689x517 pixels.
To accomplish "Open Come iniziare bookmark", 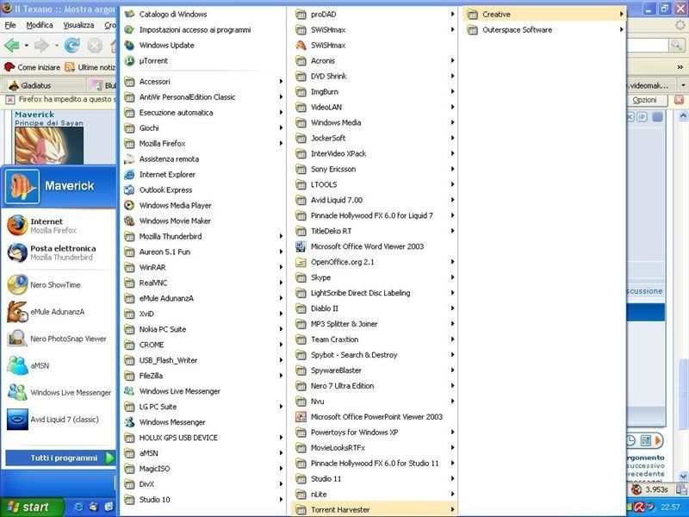I will coord(32,67).
